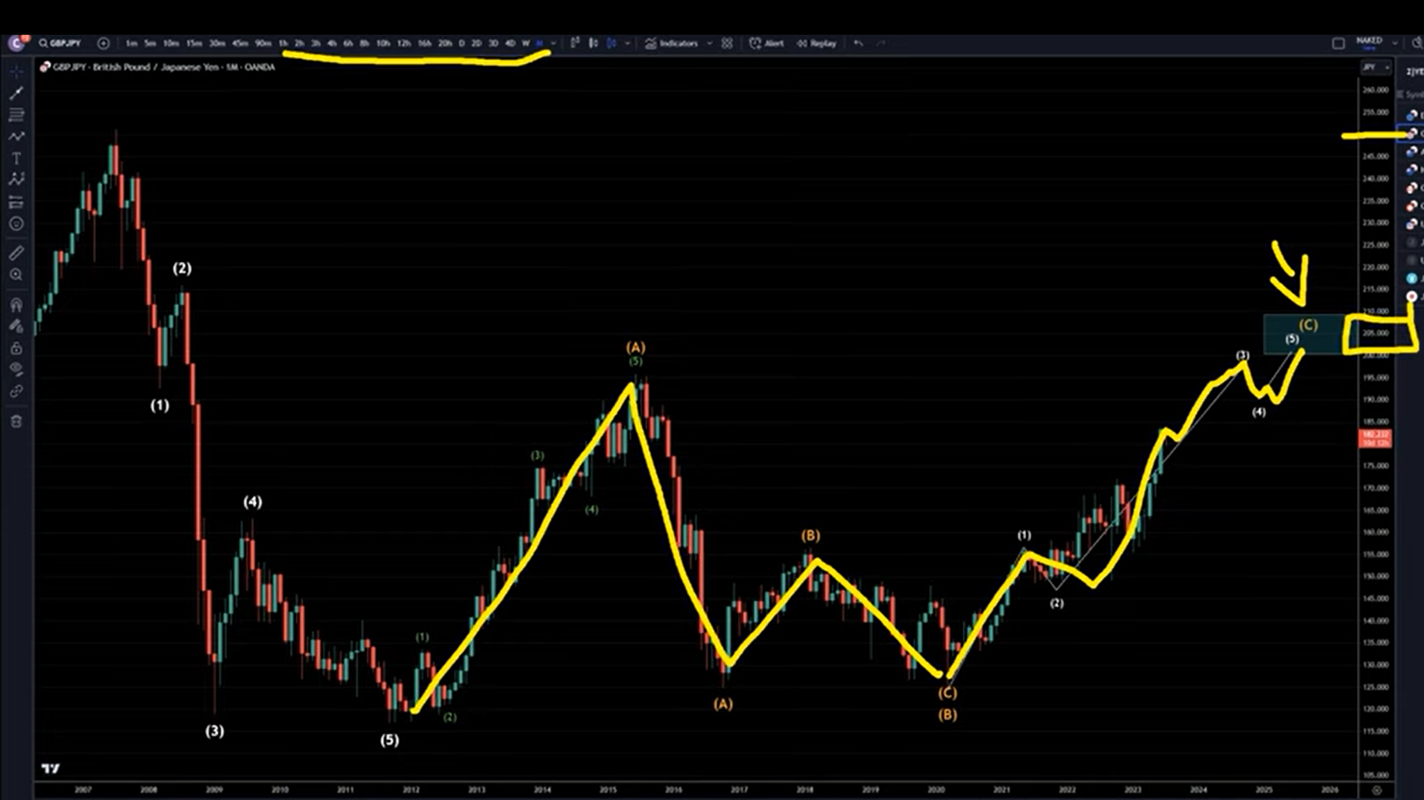This screenshot has height=800, width=1424.
Task: Toggle magnet mode for drawings
Action: [16, 305]
